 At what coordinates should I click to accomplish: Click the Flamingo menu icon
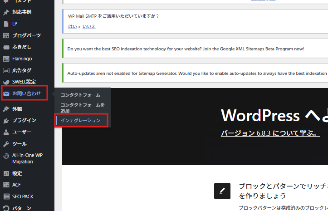click(6, 59)
